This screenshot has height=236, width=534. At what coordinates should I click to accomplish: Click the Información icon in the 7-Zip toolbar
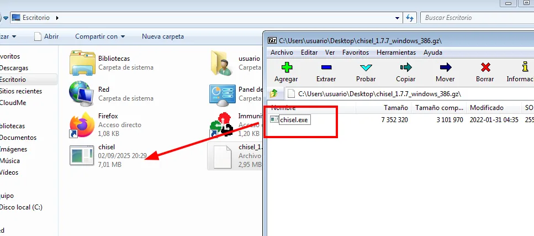pos(525,67)
